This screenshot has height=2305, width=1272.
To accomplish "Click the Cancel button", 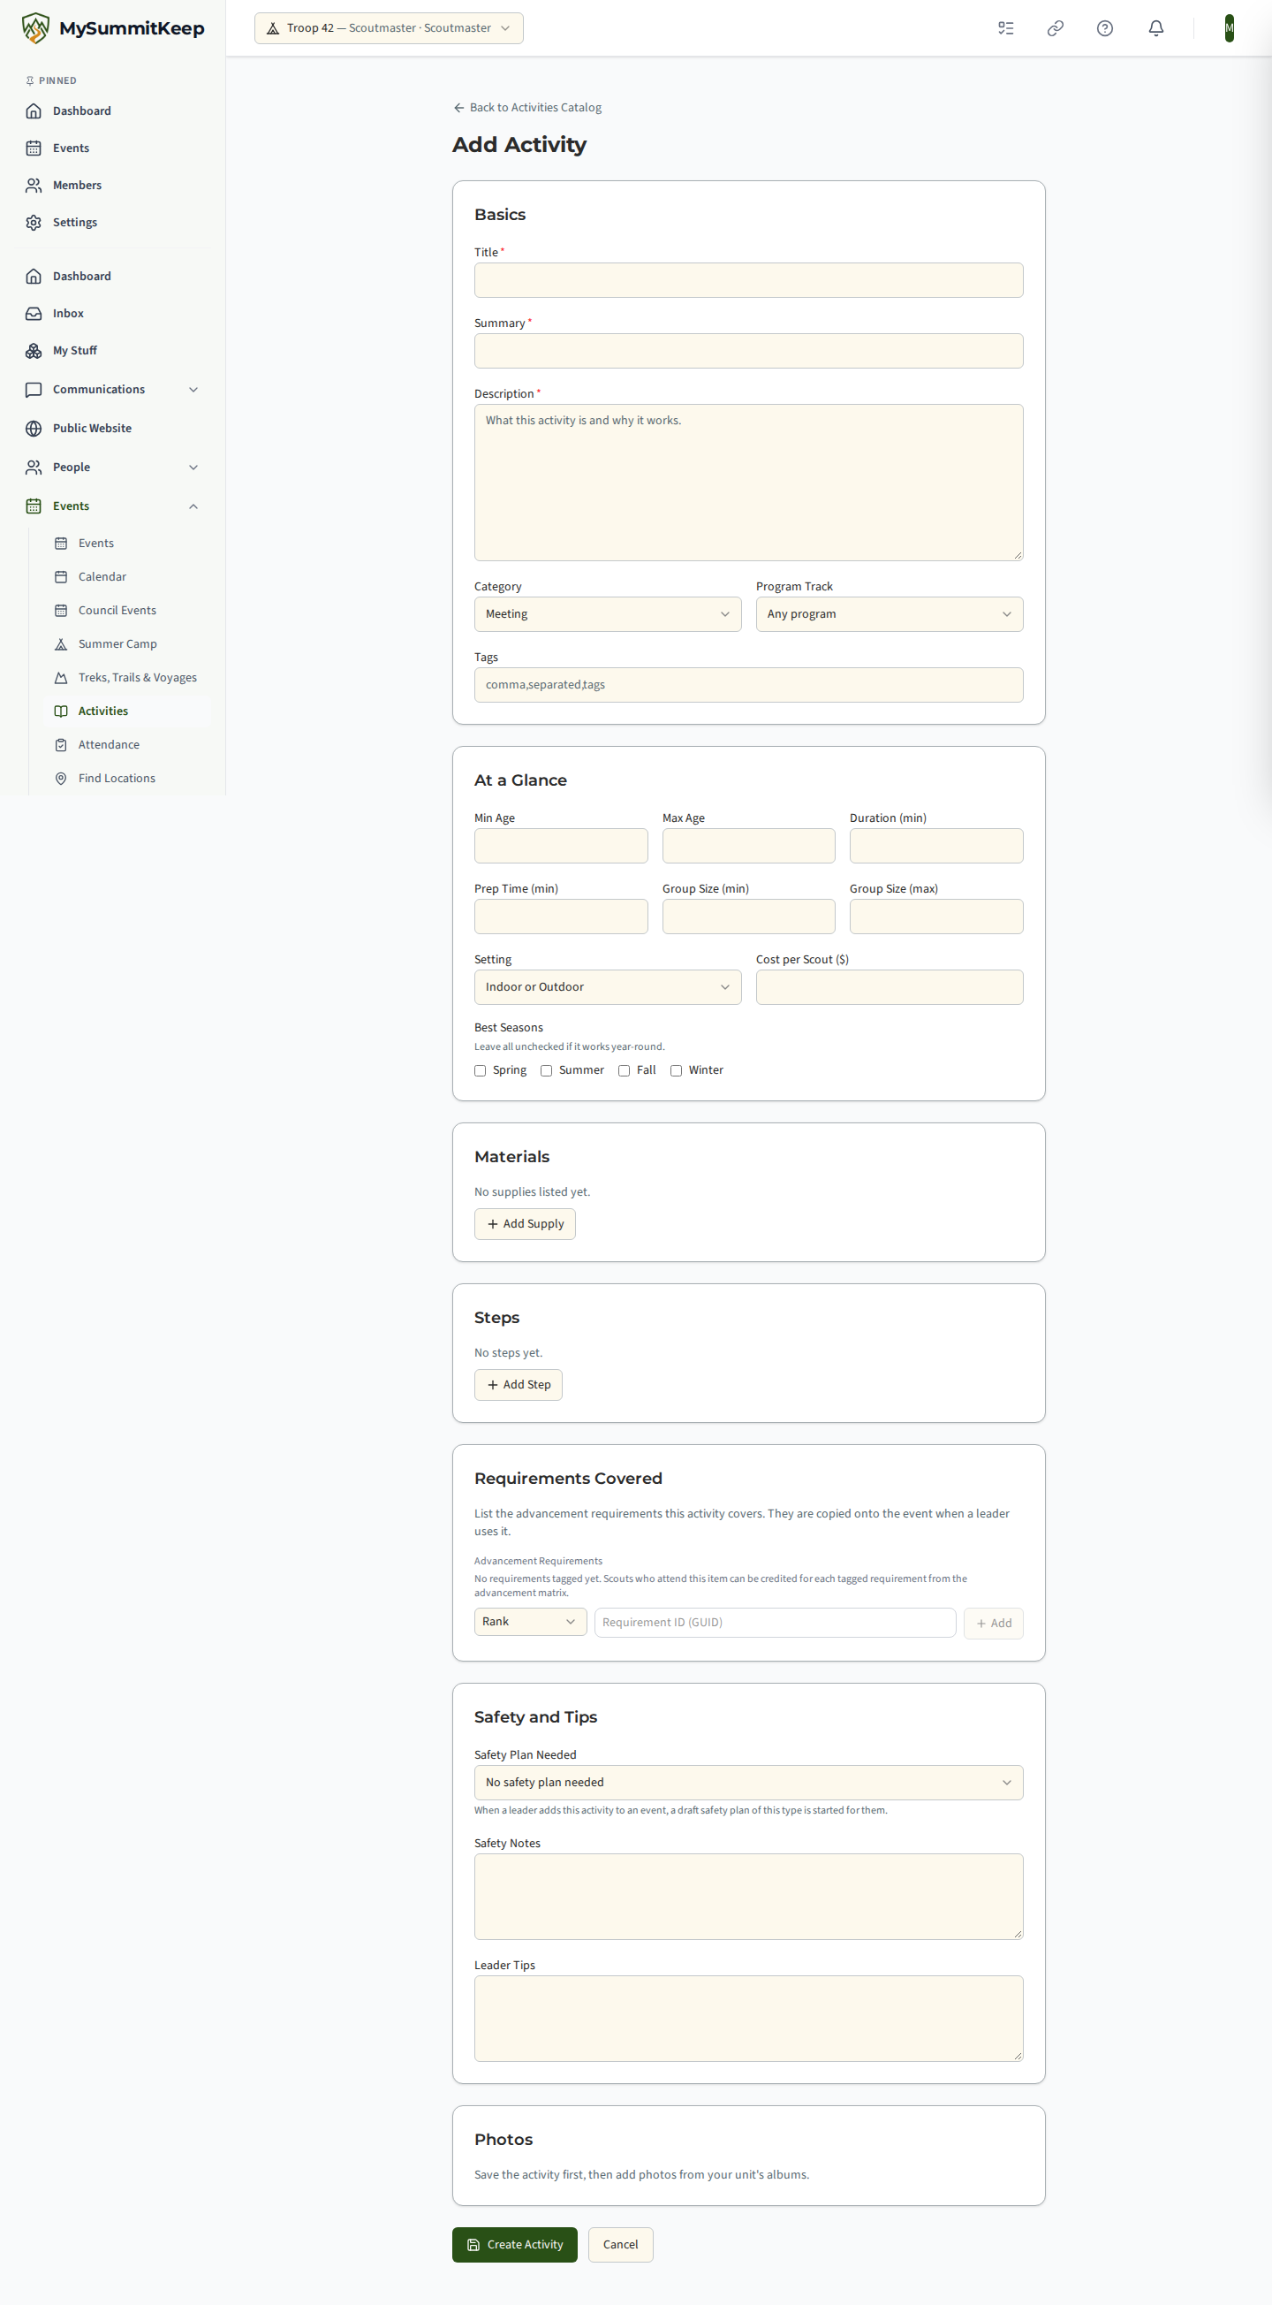I will click(x=621, y=2245).
